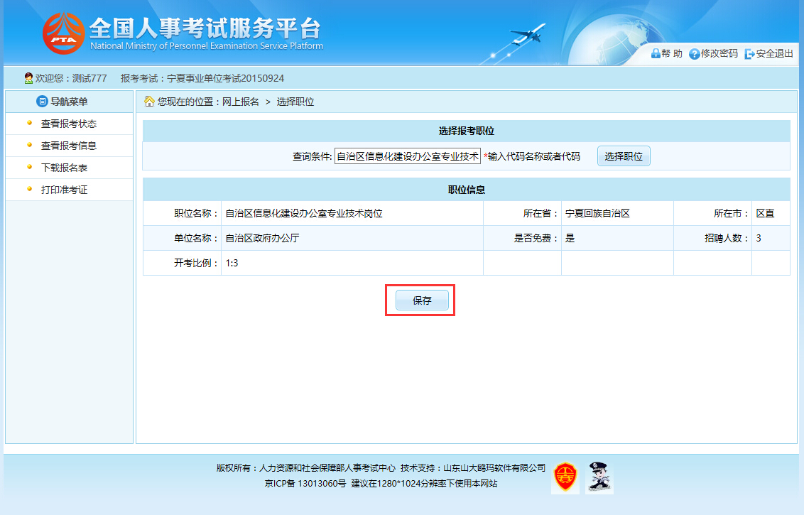
Task: Open the 修改密码 link
Action: point(719,54)
